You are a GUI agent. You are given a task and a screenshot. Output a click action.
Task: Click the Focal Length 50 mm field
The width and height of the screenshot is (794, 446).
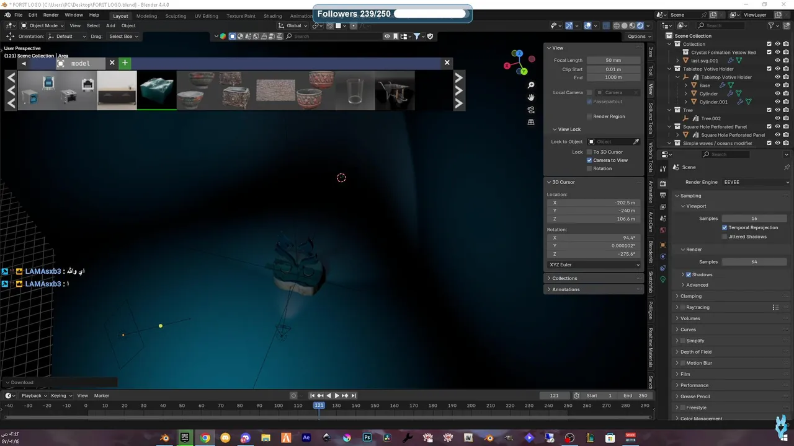(613, 60)
